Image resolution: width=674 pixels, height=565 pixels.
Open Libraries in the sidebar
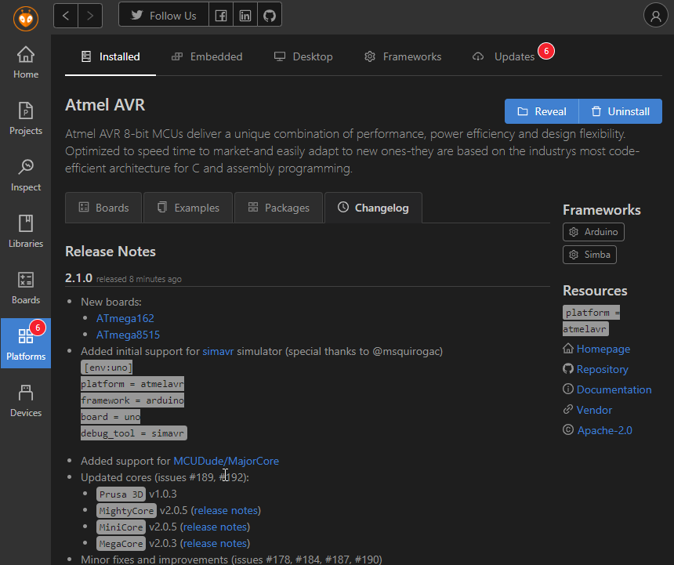pyautogui.click(x=26, y=231)
